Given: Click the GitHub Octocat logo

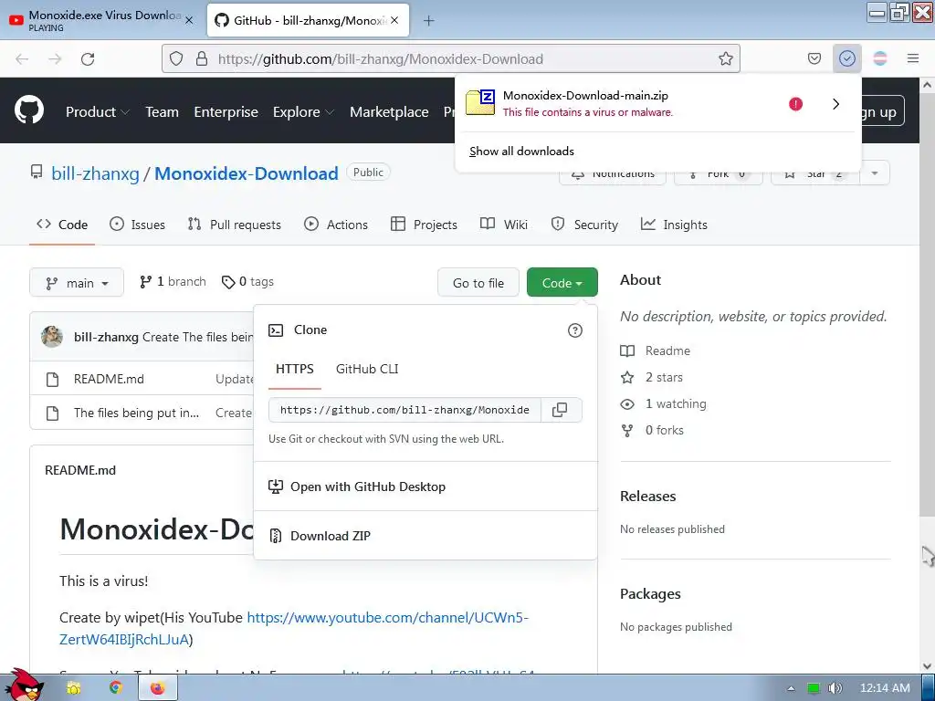Looking at the screenshot, I should point(28,110).
